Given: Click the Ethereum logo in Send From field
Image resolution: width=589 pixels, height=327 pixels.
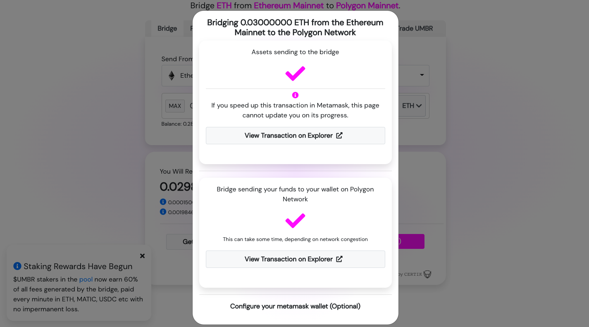Looking at the screenshot, I should (x=172, y=76).
